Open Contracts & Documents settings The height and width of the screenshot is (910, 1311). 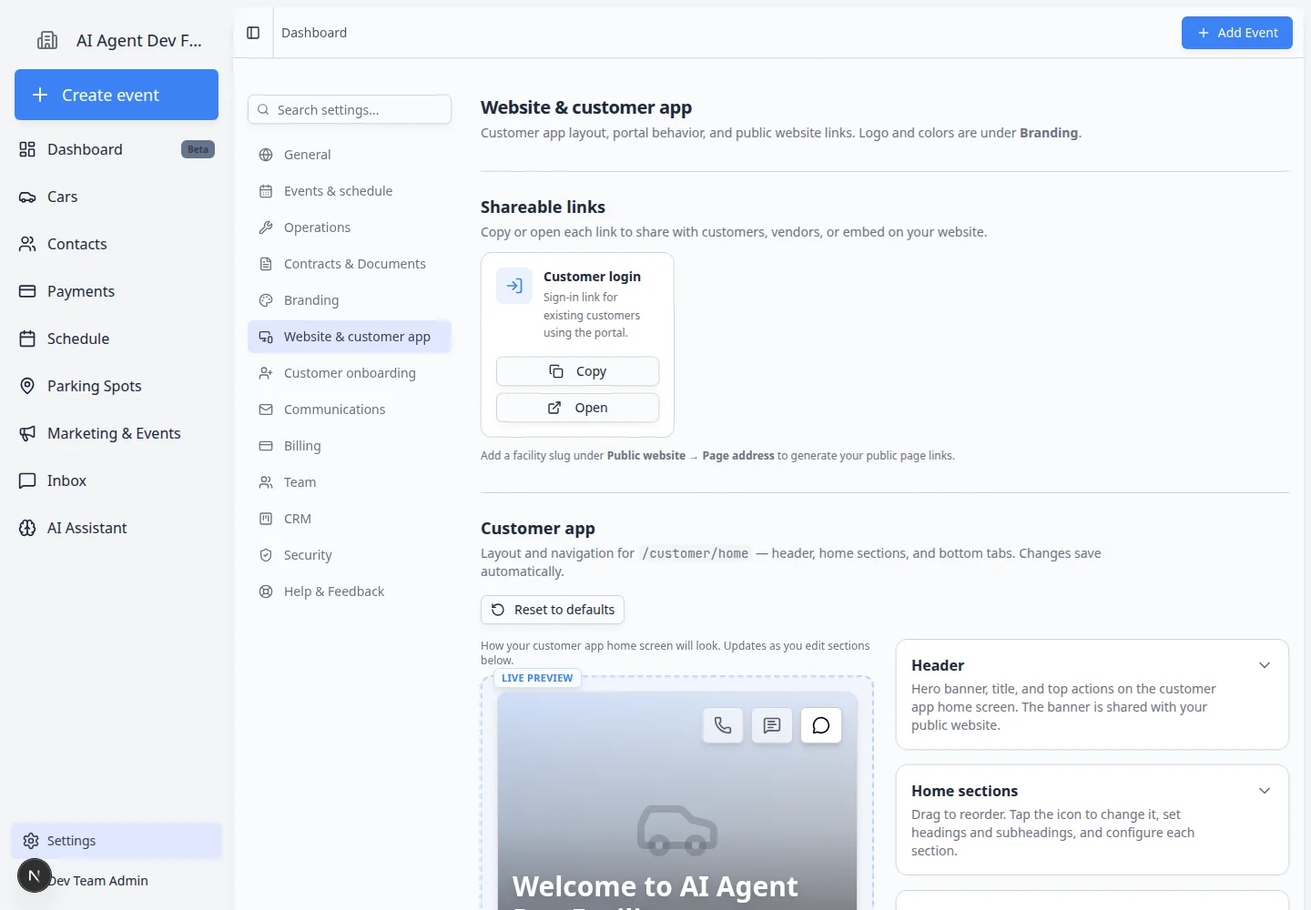[x=350, y=264]
